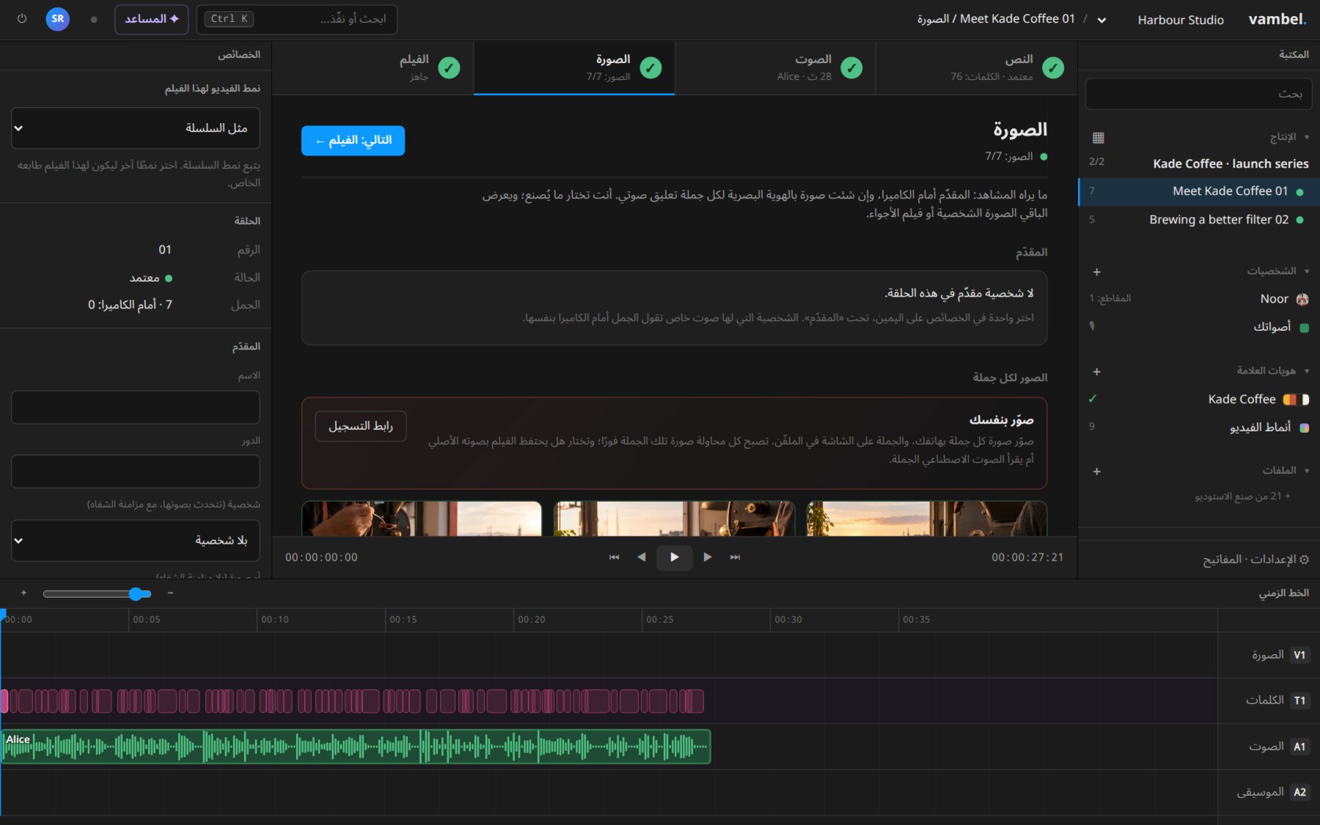The height and width of the screenshot is (825, 1320).
Task: Select the A2 الموسيقى track header
Action: pyautogui.click(x=1269, y=792)
